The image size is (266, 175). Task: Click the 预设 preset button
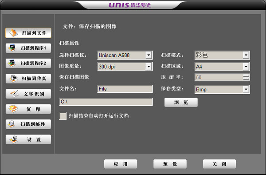170,164
